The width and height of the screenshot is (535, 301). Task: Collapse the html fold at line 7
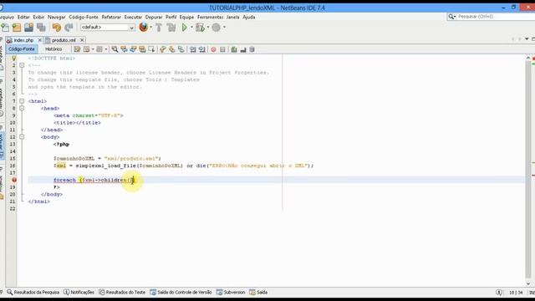22,101
